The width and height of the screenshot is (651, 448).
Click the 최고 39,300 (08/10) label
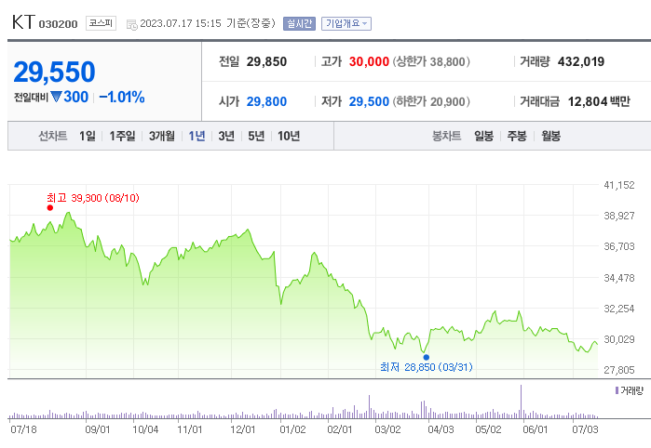coord(93,198)
